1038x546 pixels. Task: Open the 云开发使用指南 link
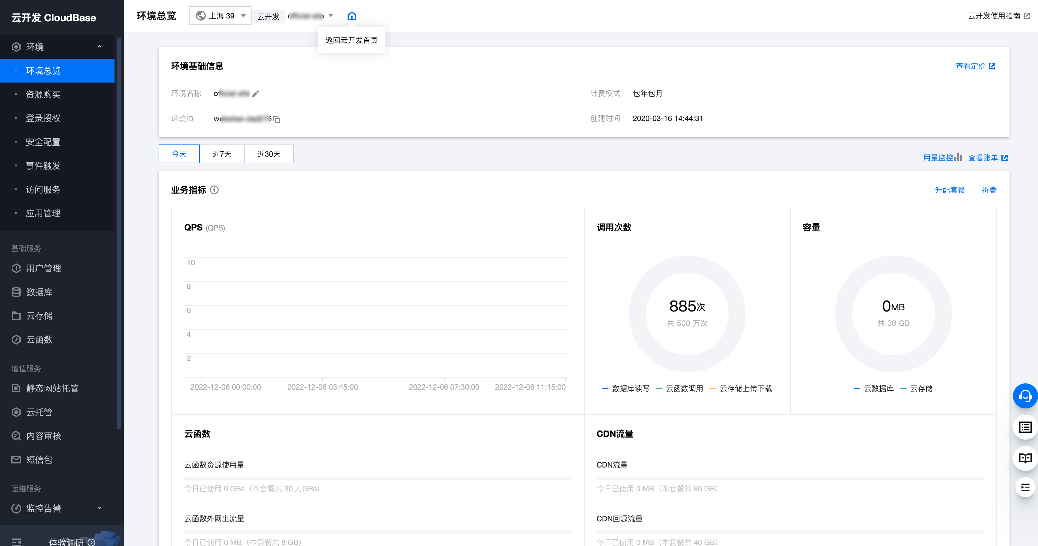pyautogui.click(x=994, y=16)
